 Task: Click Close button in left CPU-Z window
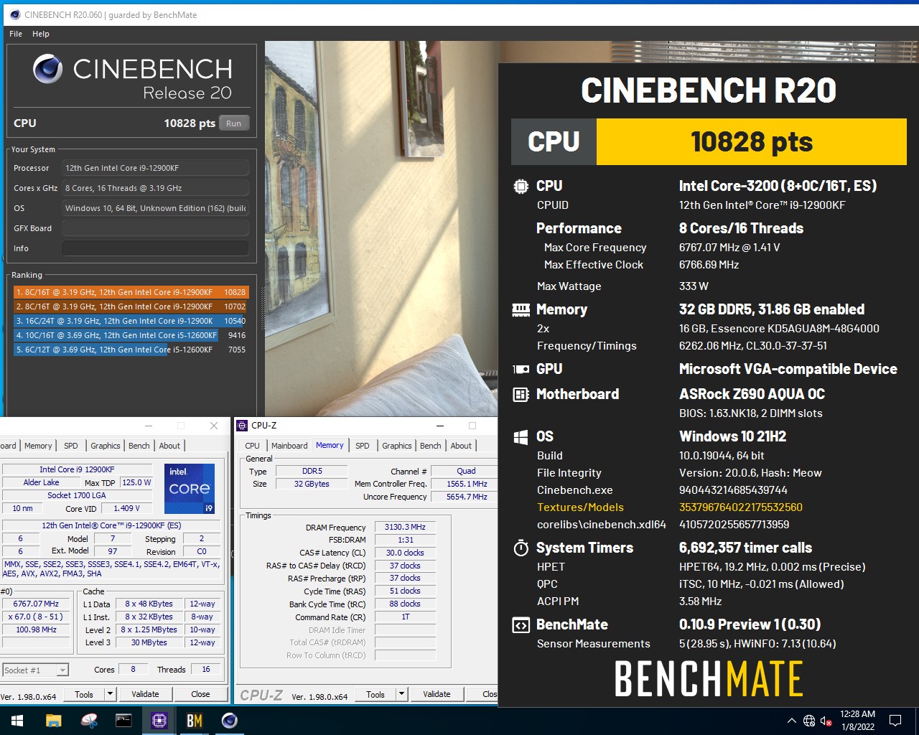(x=200, y=694)
